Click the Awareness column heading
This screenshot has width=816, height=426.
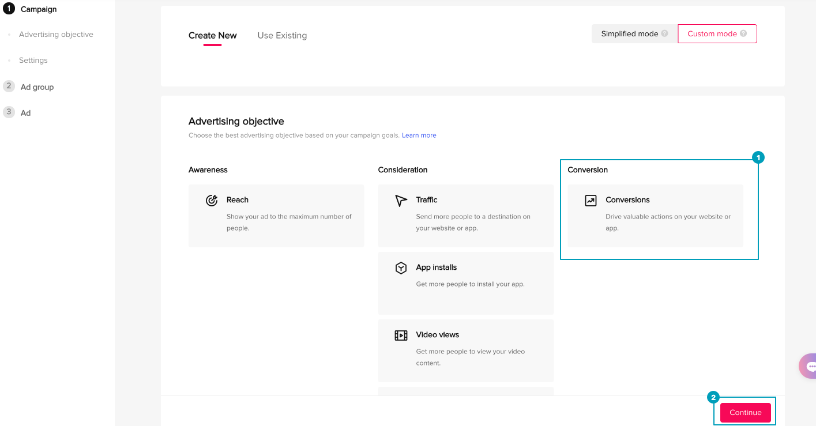click(208, 170)
